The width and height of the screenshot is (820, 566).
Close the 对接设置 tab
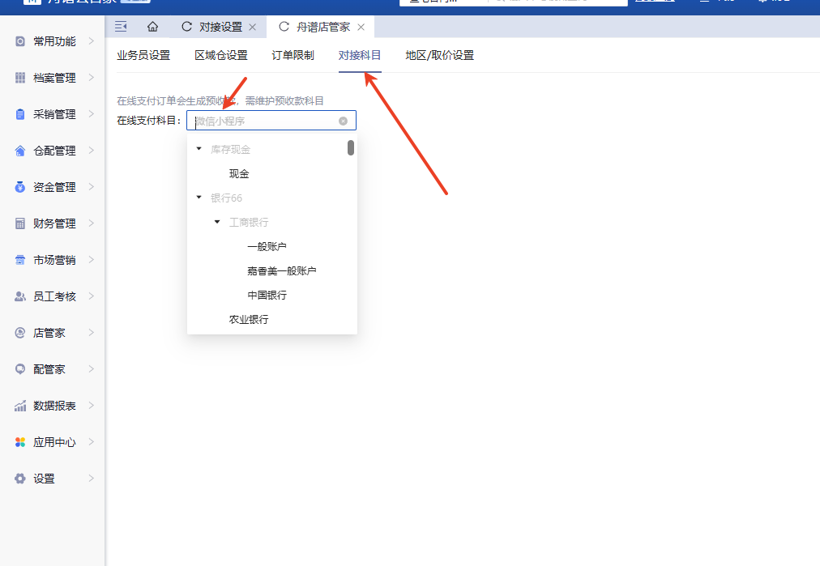(x=252, y=28)
